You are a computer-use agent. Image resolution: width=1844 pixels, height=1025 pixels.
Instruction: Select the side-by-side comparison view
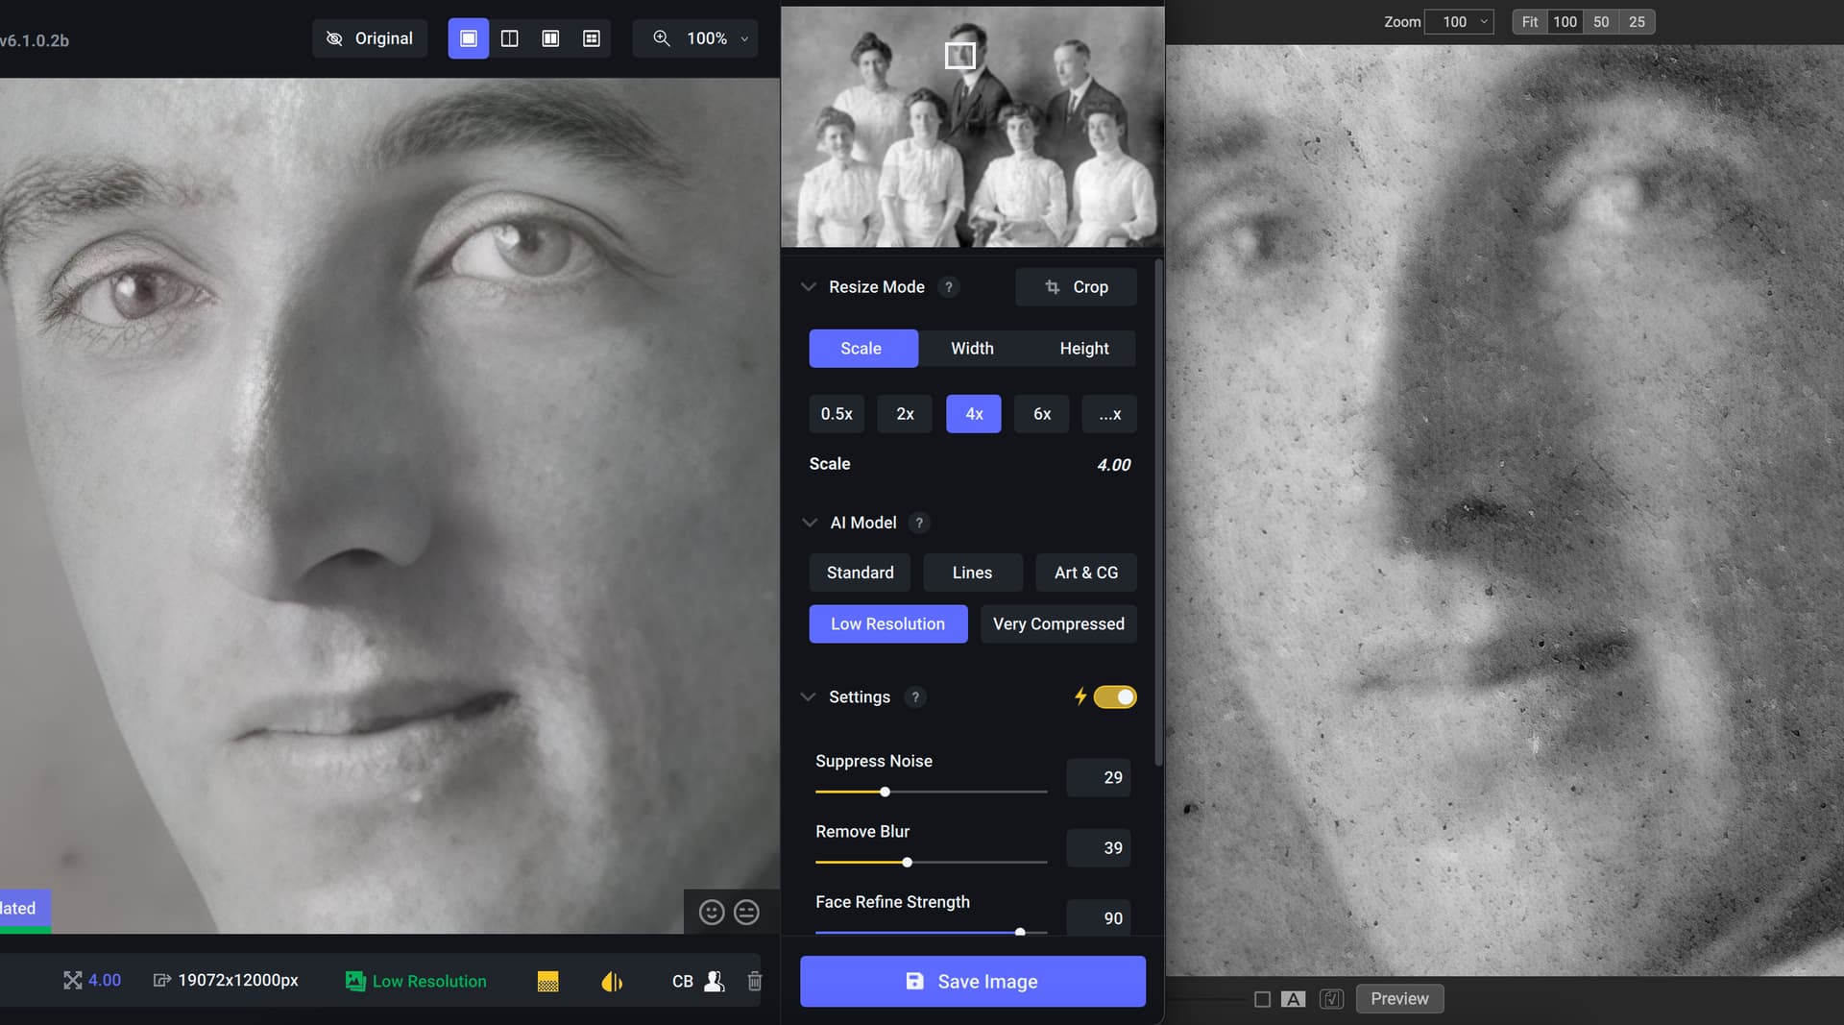coord(550,38)
